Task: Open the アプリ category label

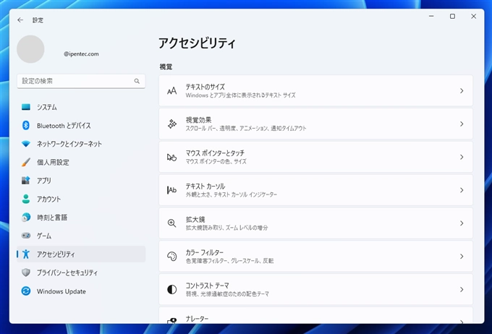Action: (44, 181)
